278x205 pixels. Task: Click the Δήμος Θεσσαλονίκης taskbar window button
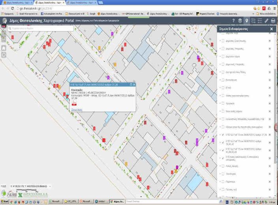click(x=117, y=201)
